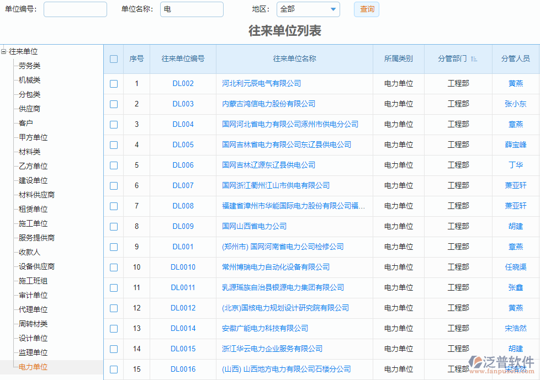Collapse the 往来单位 root tree node
This screenshot has width=540, height=380.
pos(3,52)
